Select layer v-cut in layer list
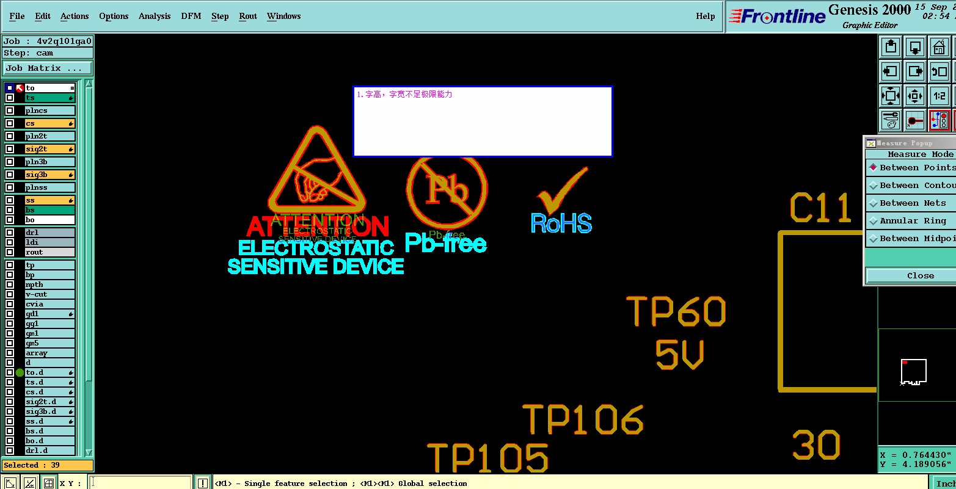This screenshot has width=956, height=489. tap(49, 294)
